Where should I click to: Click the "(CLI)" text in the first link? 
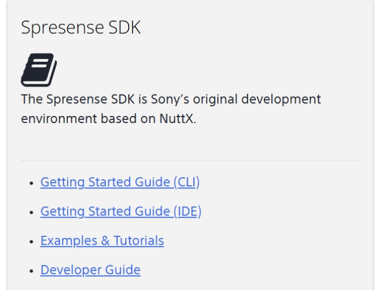186,182
